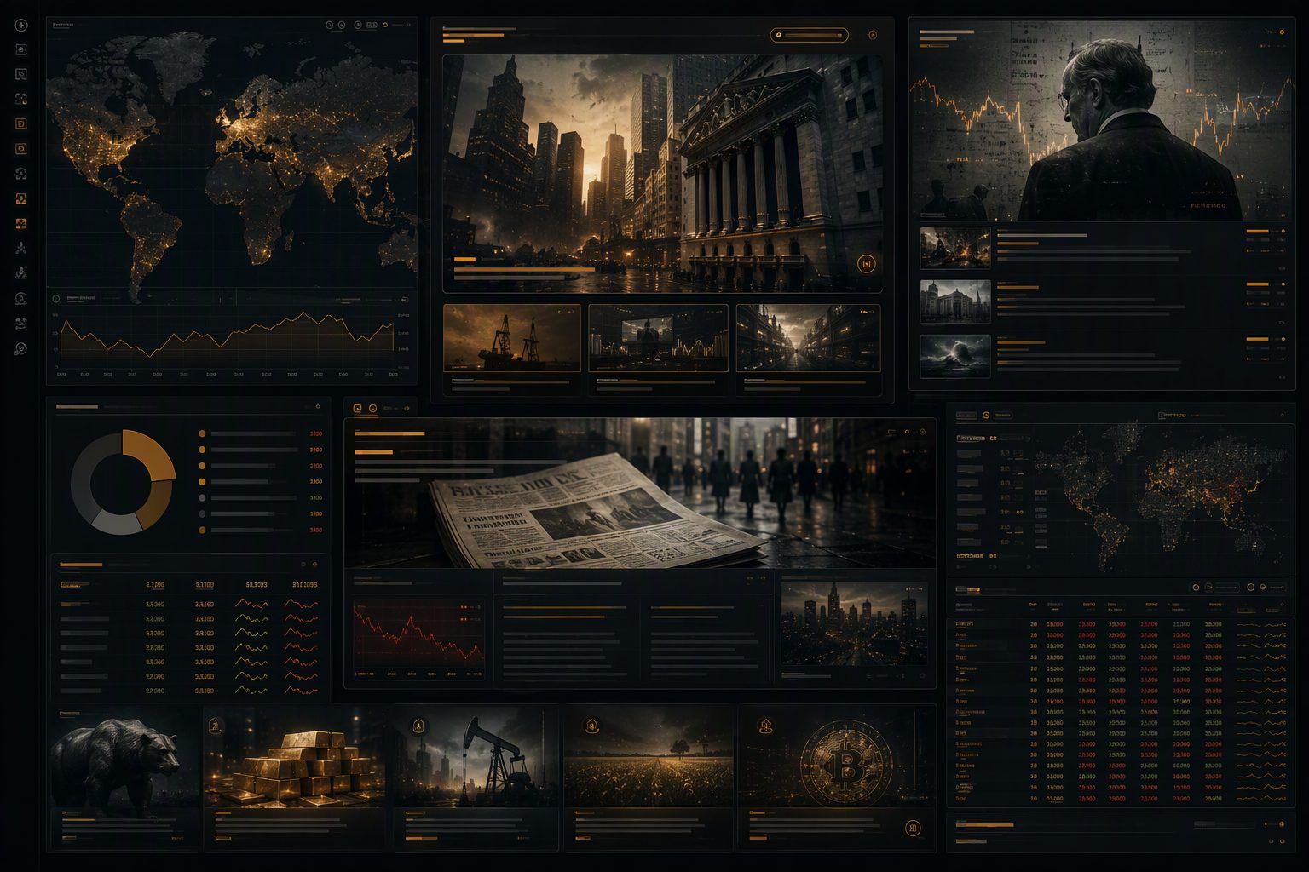Click the orange line chart beneath the large world map
Image resolution: width=1309 pixels, height=872 pixels.
227,336
